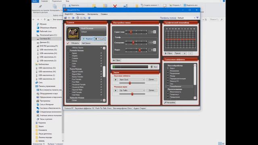Screen dimensions: 258x145
Task: Select the Angela voice
Action: coord(75,56)
